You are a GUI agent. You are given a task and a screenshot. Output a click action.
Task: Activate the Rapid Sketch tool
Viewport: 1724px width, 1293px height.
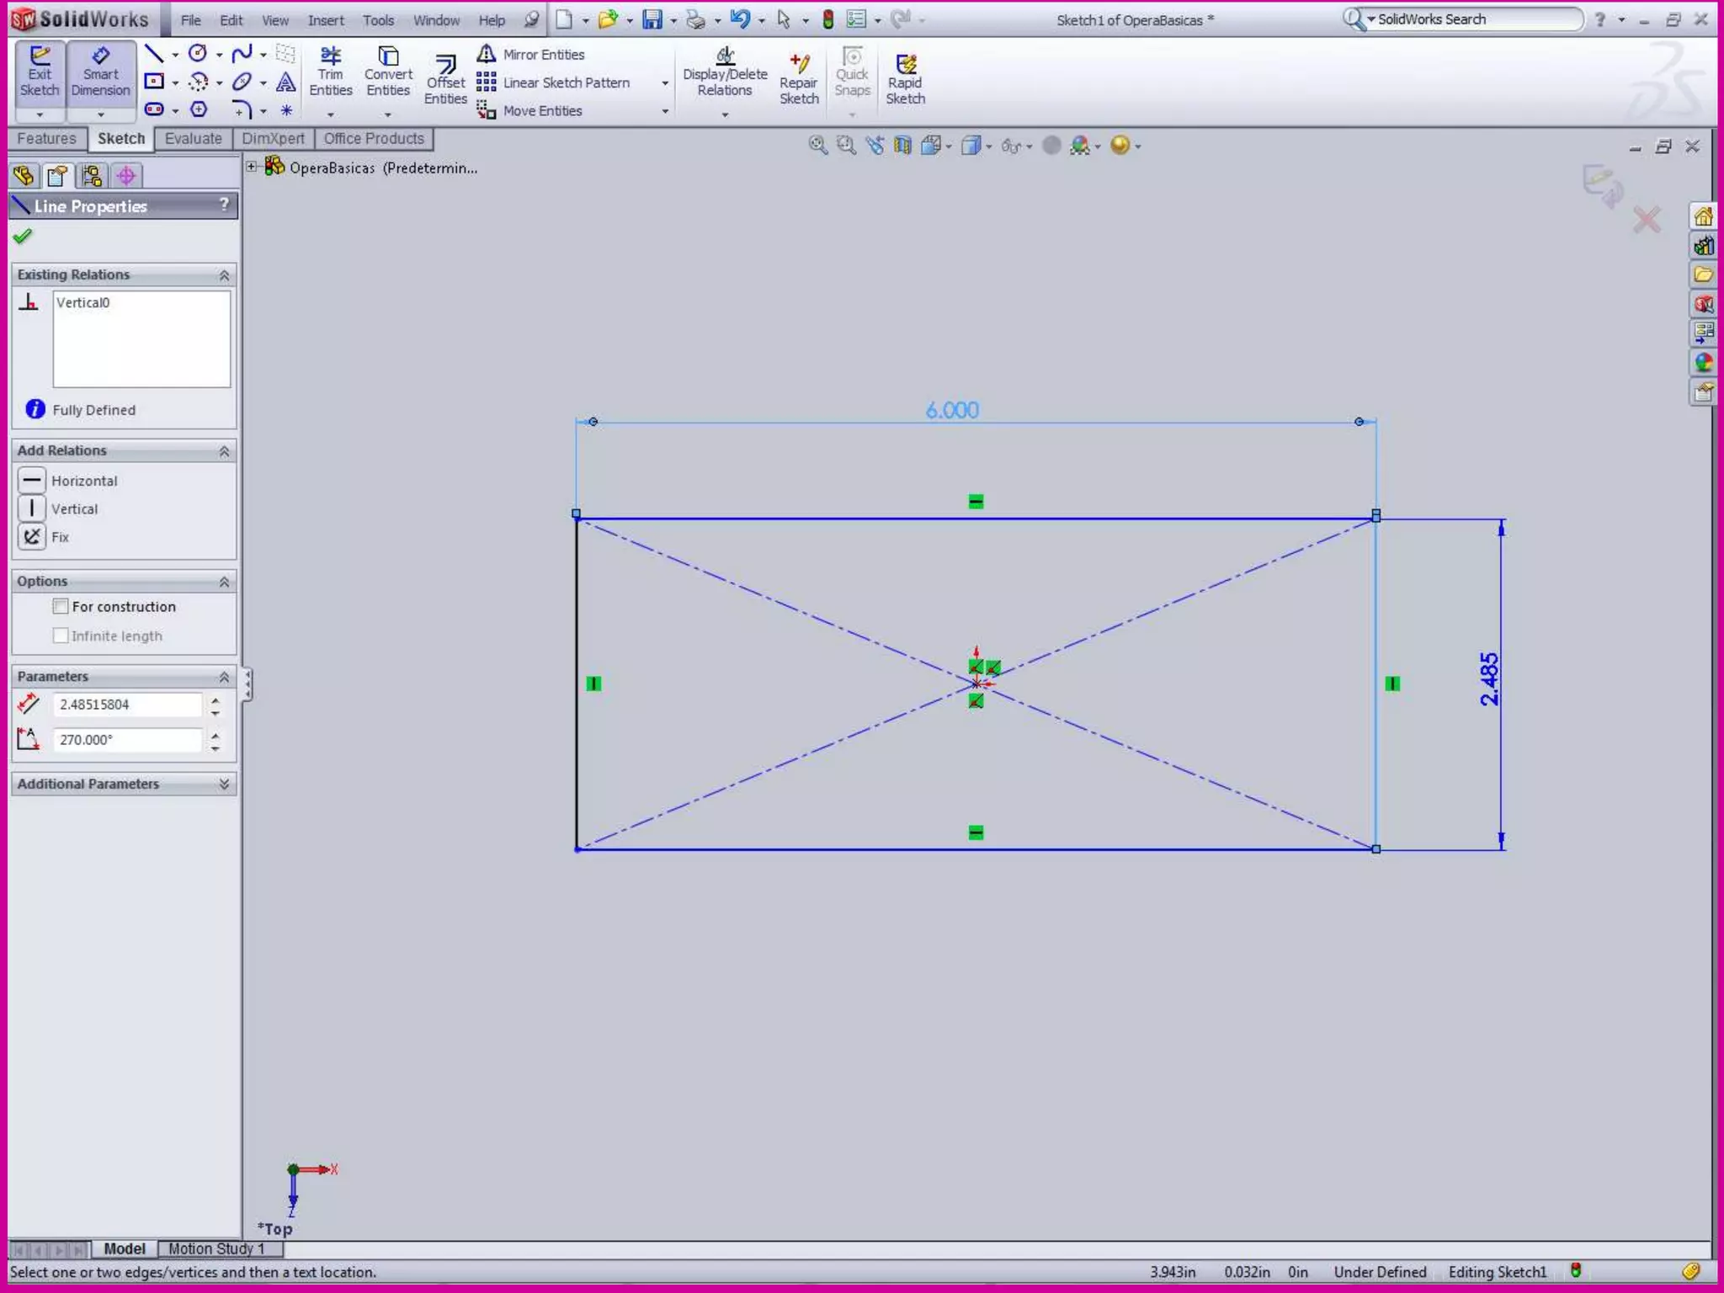pyautogui.click(x=905, y=79)
